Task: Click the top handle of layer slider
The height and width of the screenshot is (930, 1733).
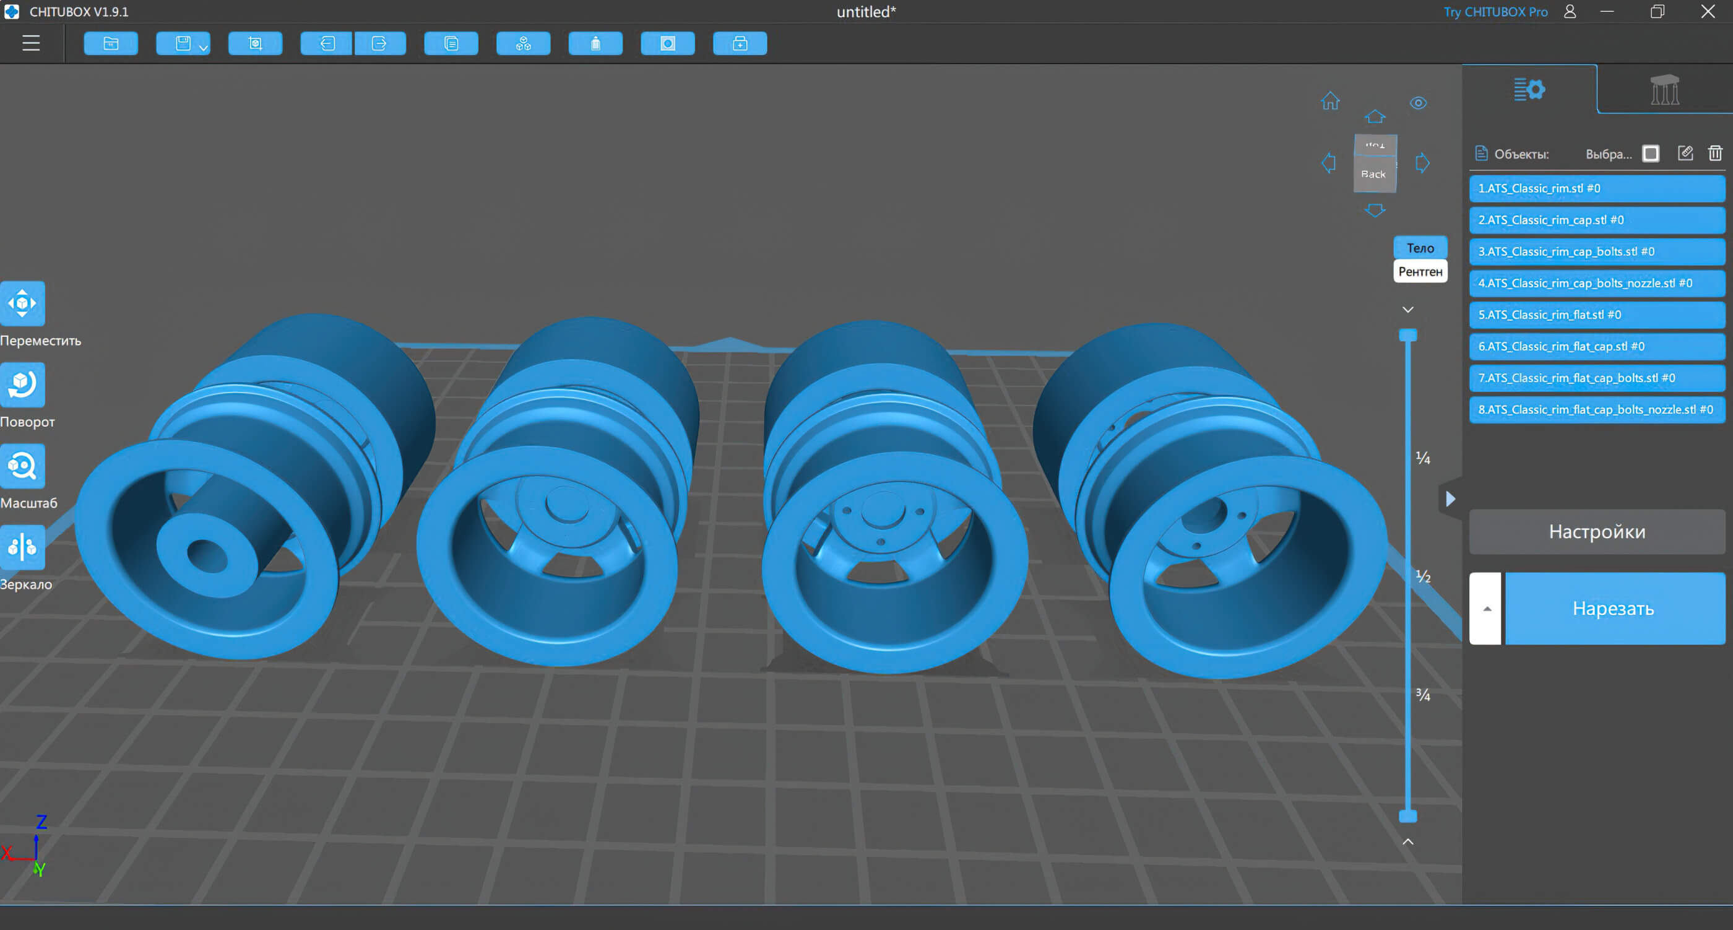Action: [1408, 335]
